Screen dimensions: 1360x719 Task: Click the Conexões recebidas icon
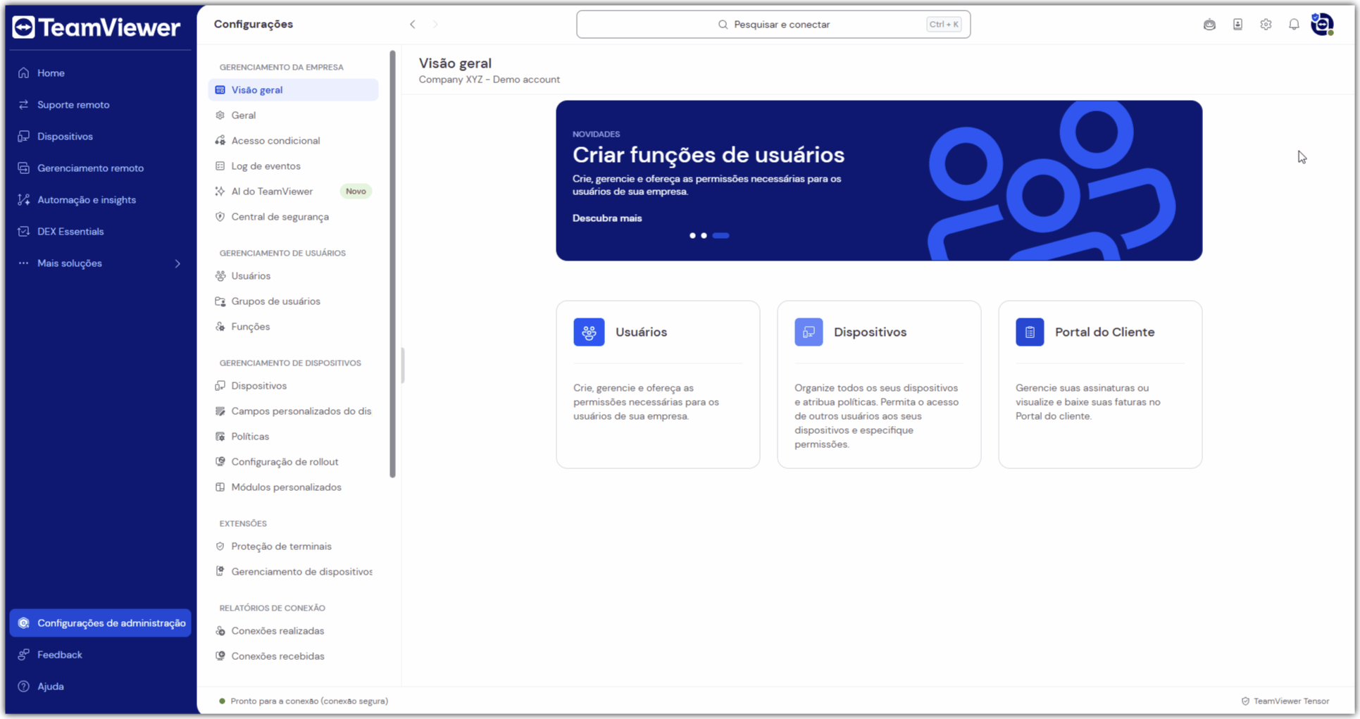click(x=220, y=656)
